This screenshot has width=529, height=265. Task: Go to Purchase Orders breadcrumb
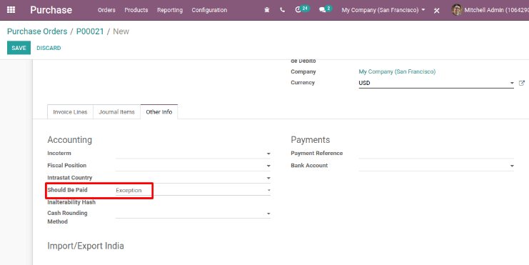click(37, 31)
